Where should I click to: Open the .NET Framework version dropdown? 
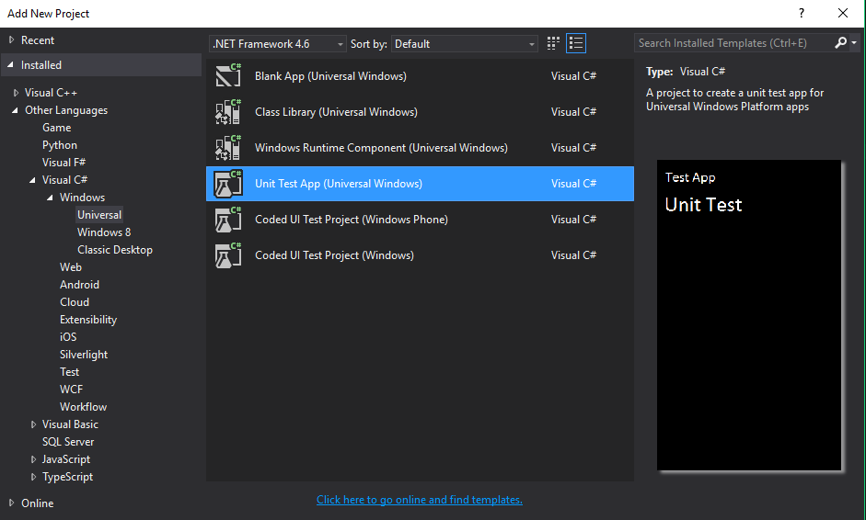point(278,44)
